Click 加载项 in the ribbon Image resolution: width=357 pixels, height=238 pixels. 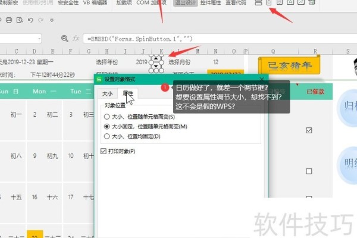click(124, 3)
